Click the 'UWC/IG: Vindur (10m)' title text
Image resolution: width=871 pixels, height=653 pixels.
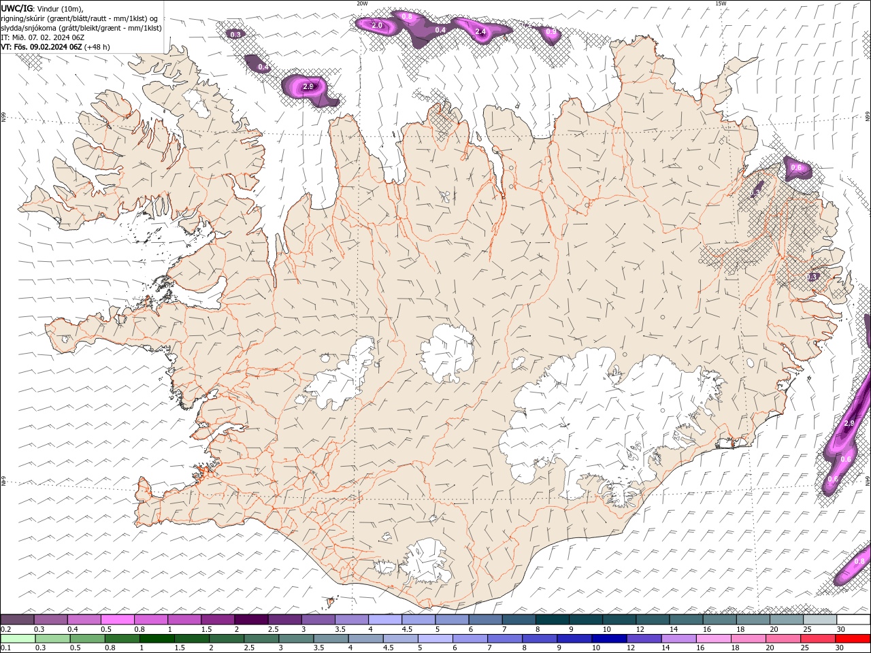(x=42, y=8)
